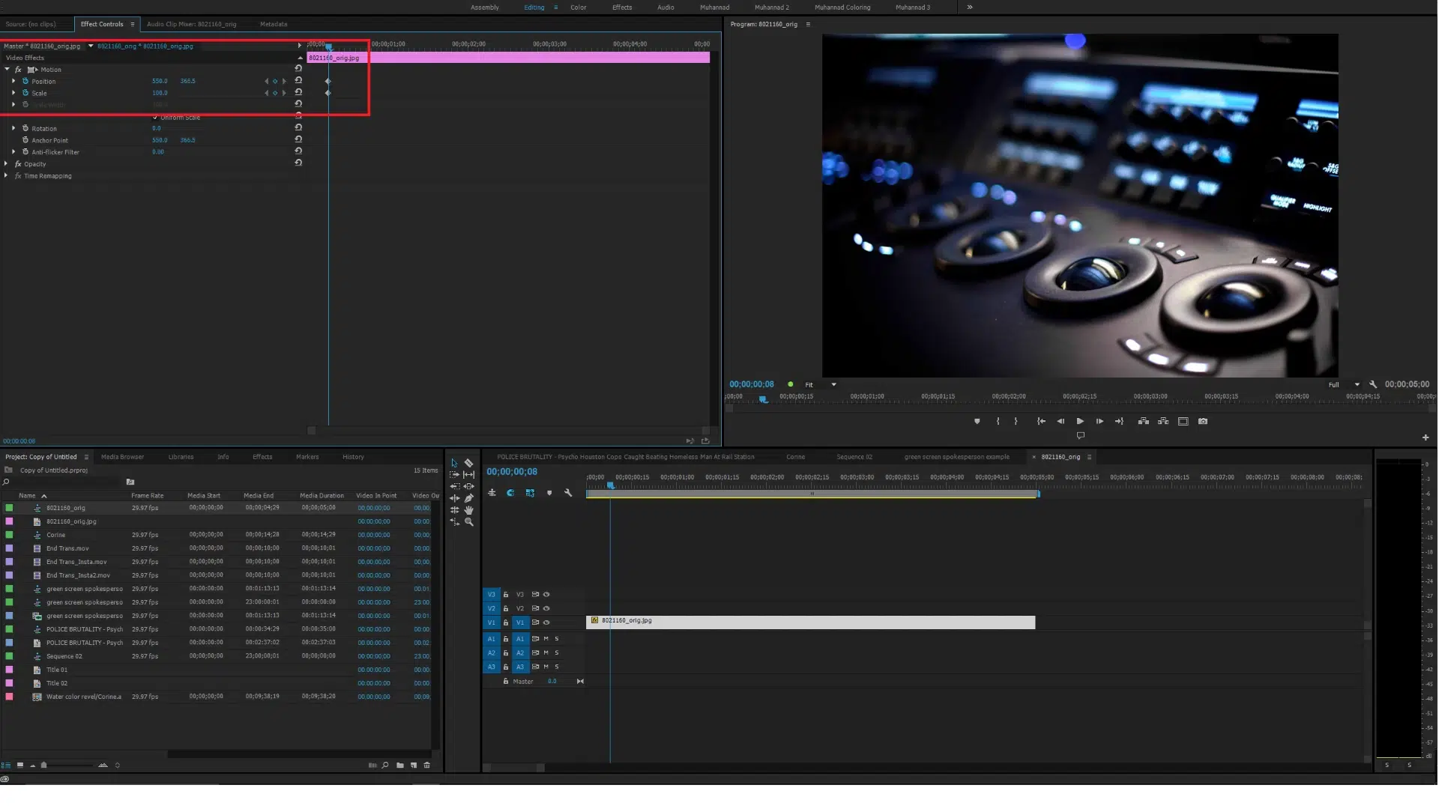Click Mark In bracket button
Viewport: 1439px width, 809px height.
[x=998, y=422]
